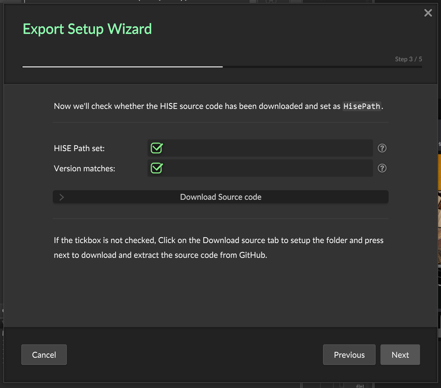
Task: Open help for HISE Path set
Action: (x=382, y=148)
